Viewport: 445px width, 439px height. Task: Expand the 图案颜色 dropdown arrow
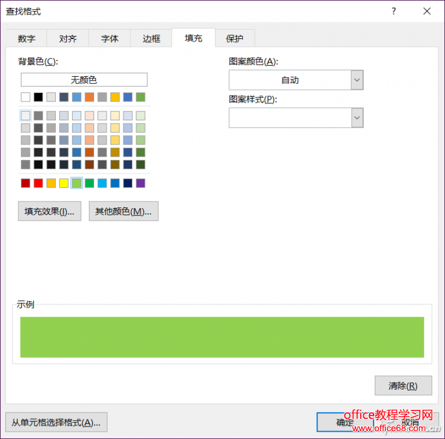(357, 80)
